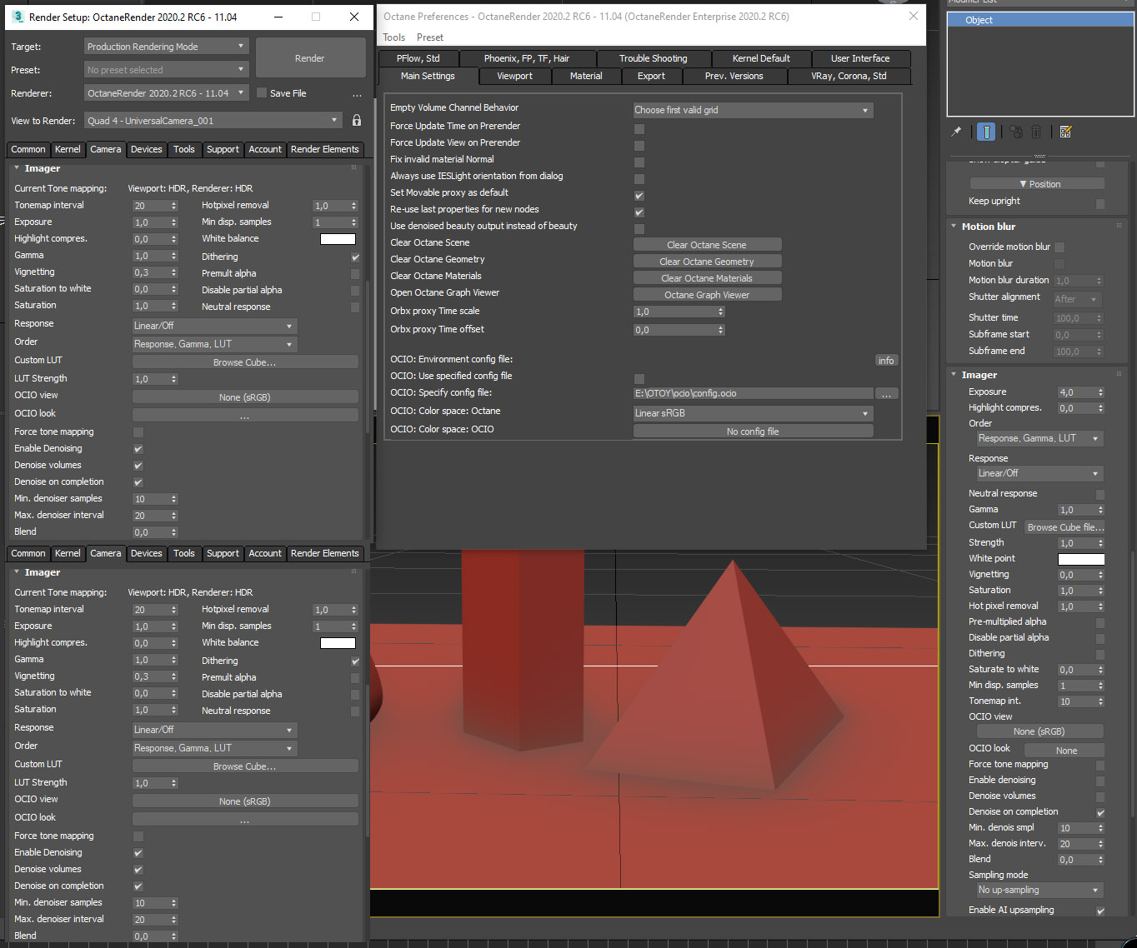Viewport: 1137px width, 948px height.
Task: Click the Render button
Action: (310, 58)
